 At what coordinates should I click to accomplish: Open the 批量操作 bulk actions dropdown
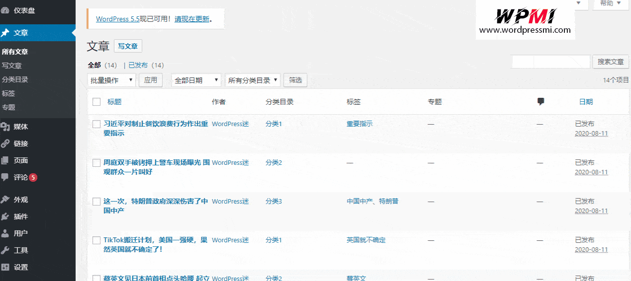click(x=111, y=80)
